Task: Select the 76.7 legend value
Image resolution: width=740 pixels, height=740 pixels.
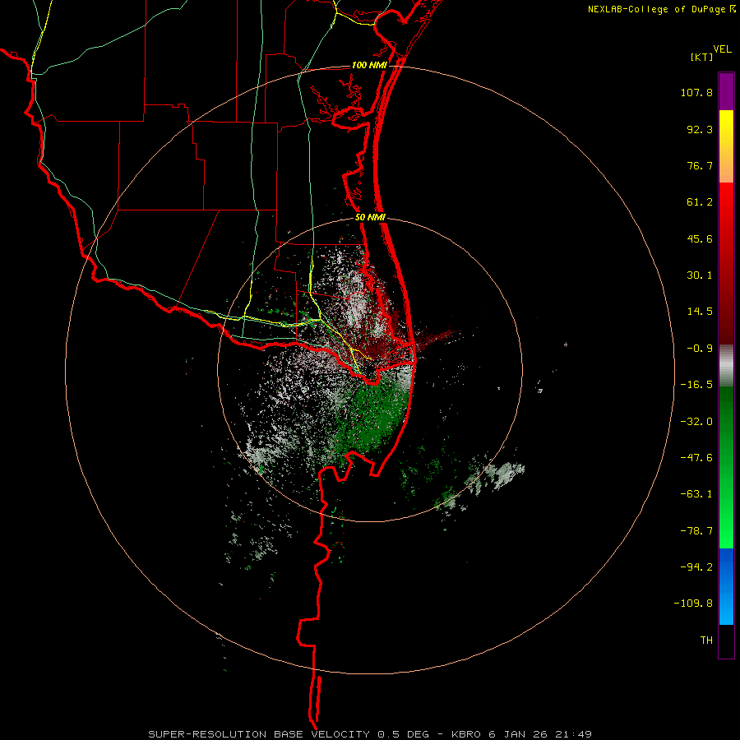Action: click(700, 165)
